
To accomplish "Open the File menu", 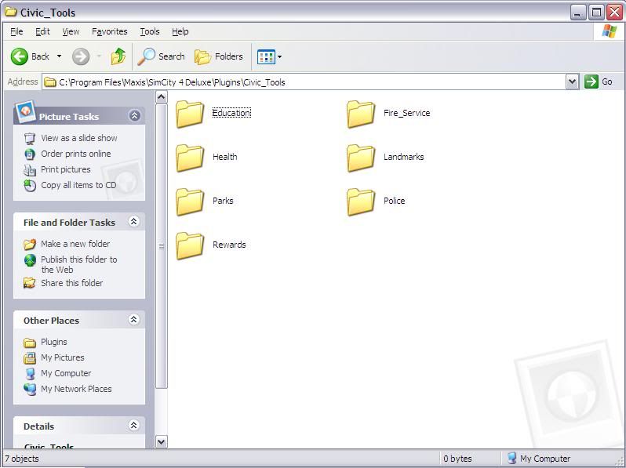I will 16,31.
